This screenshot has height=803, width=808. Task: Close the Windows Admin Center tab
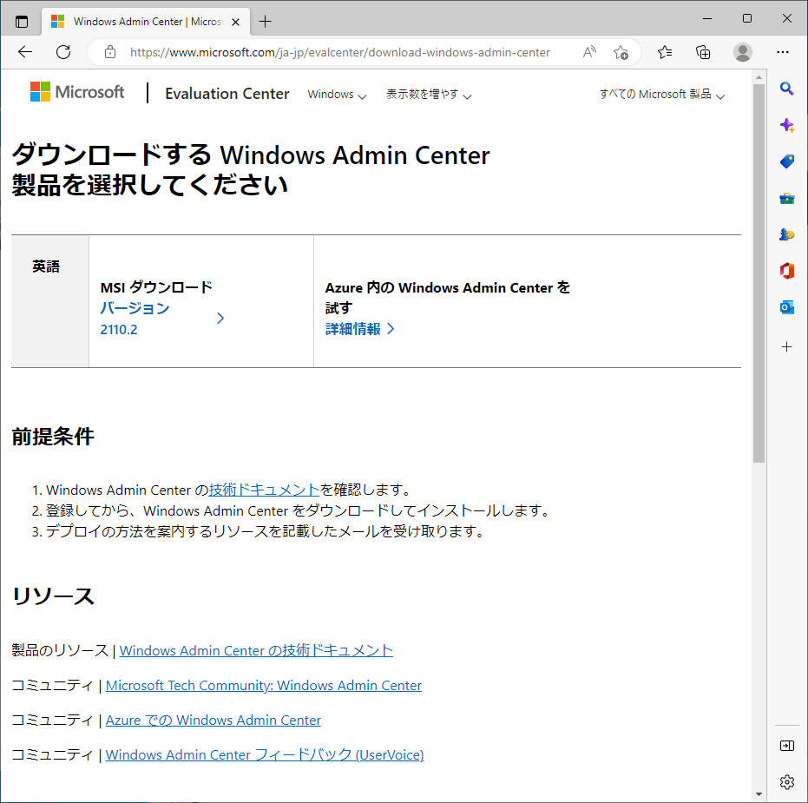click(x=235, y=23)
